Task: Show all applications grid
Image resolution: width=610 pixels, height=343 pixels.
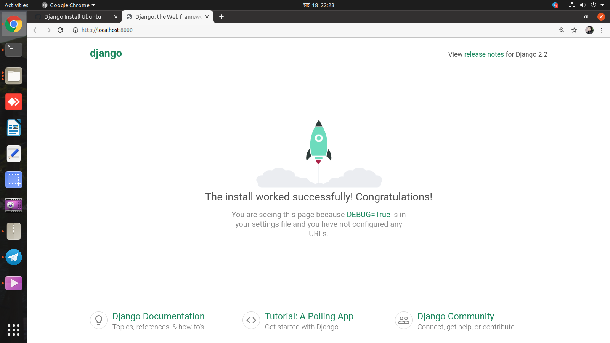Action: click(14, 330)
